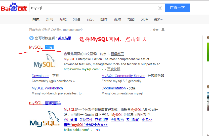Click the Baidu paw icon beside 您可以仅查看

pyautogui.click(x=31, y=38)
